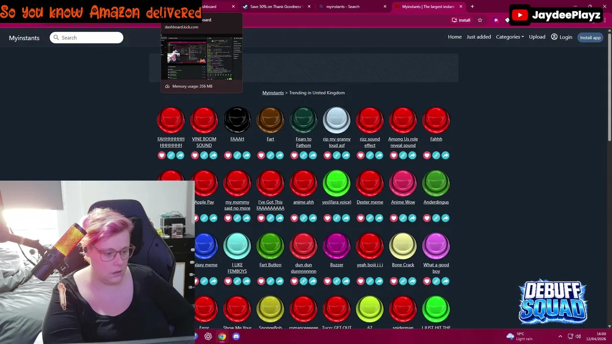Open Login page
This screenshot has width=612, height=344.
coord(562,37)
